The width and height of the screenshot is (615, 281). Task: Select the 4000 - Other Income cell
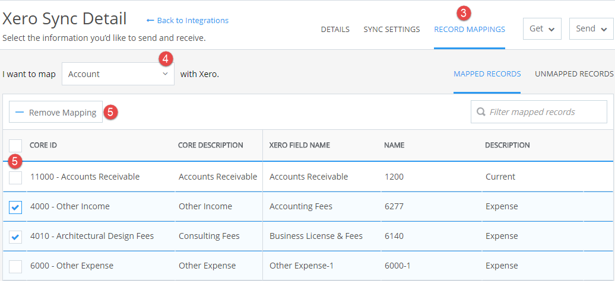pos(70,206)
